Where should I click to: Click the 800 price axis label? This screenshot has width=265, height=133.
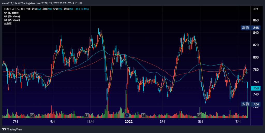(x=256, y=57)
